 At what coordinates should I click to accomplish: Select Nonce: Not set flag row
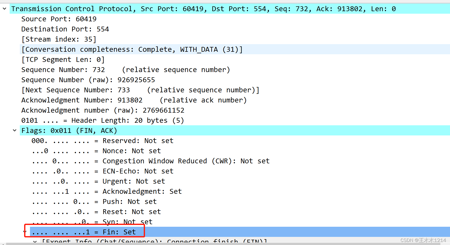click(x=240, y=151)
